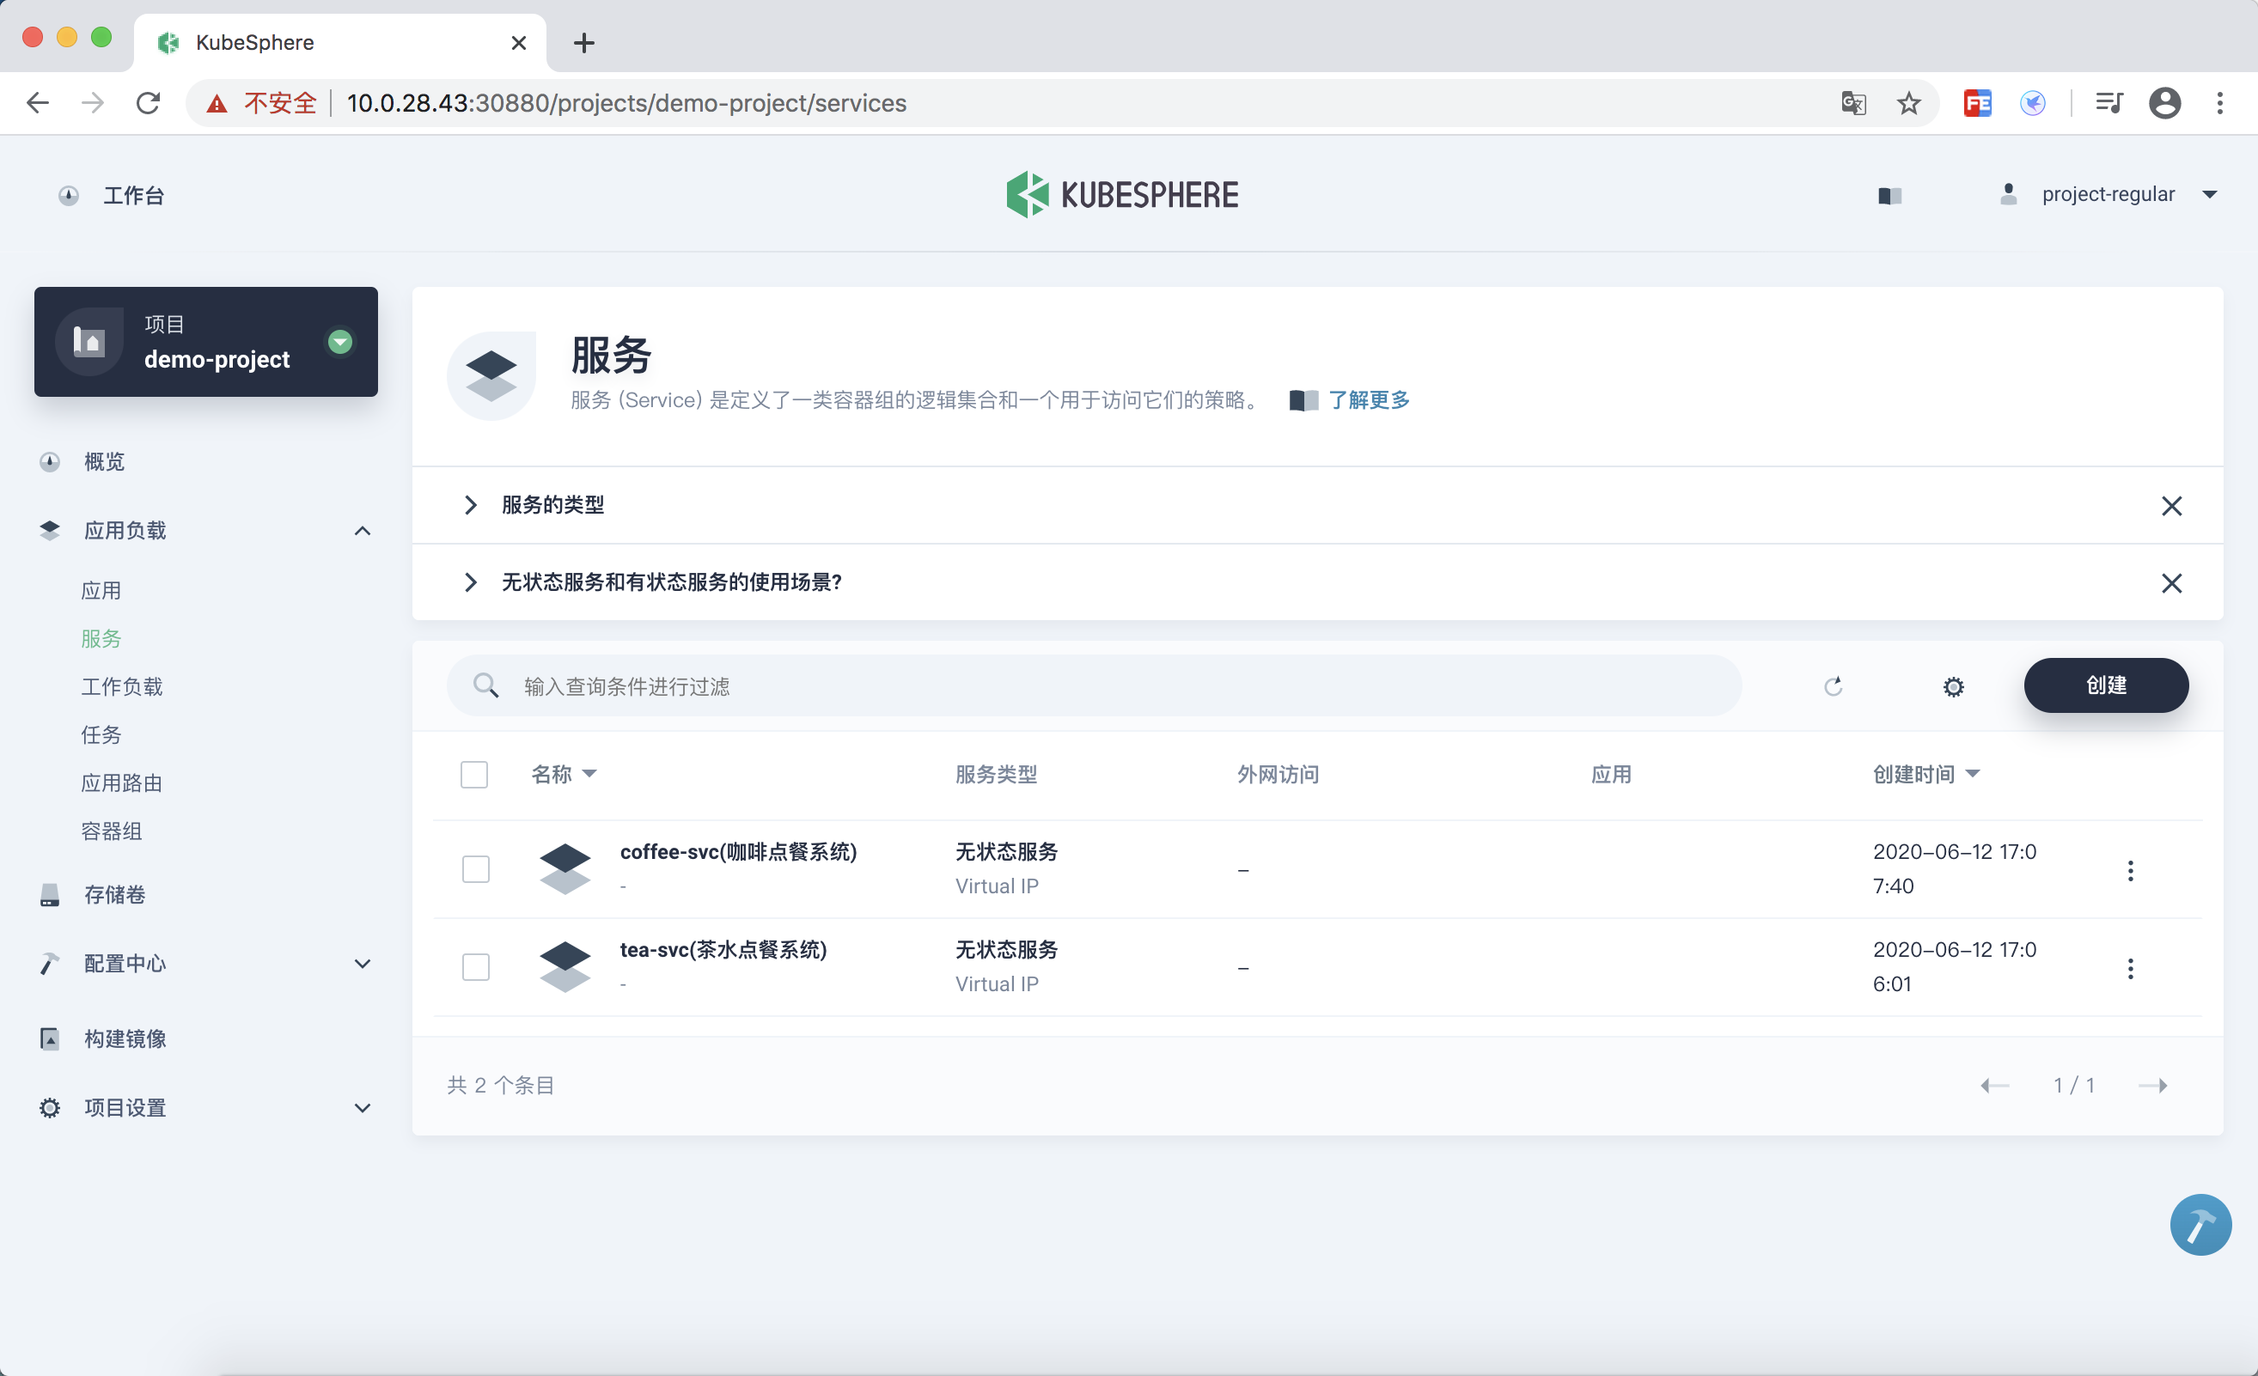Select all services with the header checkbox

pos(473,774)
